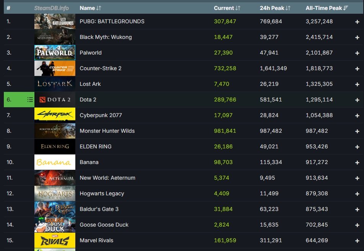
Task: Open the ELDEN RING name link
Action: click(96, 146)
